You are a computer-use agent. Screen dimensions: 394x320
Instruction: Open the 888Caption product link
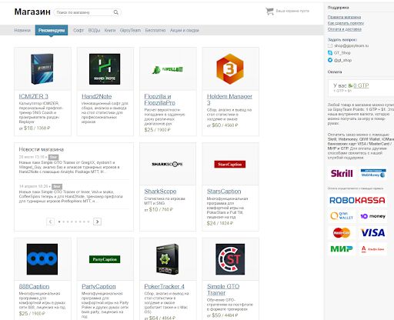[34, 286]
